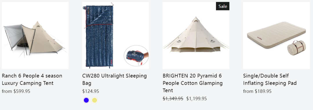The image size is (313, 110).
Task: Open CW280 Ultralight Sleeping Bag title link
Action: [114, 80]
